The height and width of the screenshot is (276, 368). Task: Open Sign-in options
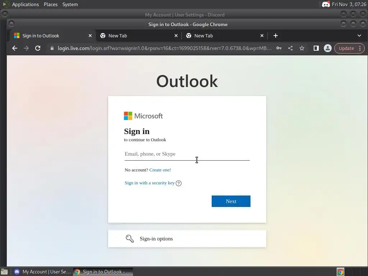(x=187, y=239)
